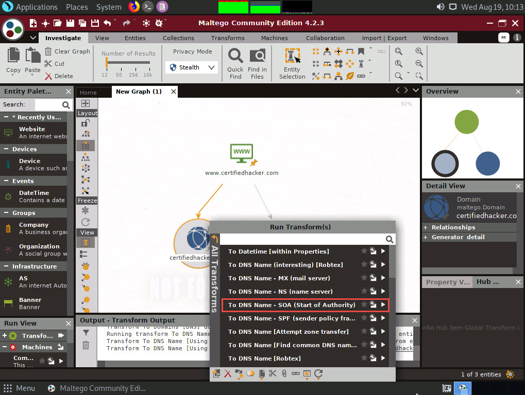
Task: Click the scissors cut icon in context toolbar
Action: 273,373
